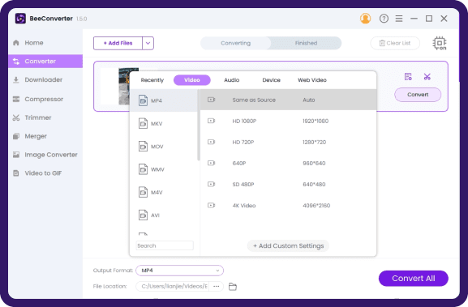This screenshot has height=307, width=468.
Task: Click Add Custom Settings button
Action: (288, 246)
